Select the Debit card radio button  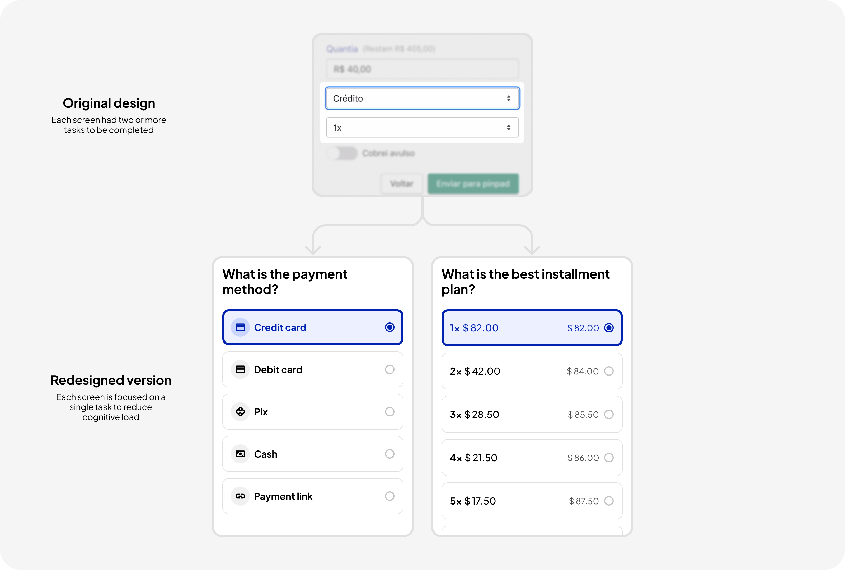389,369
